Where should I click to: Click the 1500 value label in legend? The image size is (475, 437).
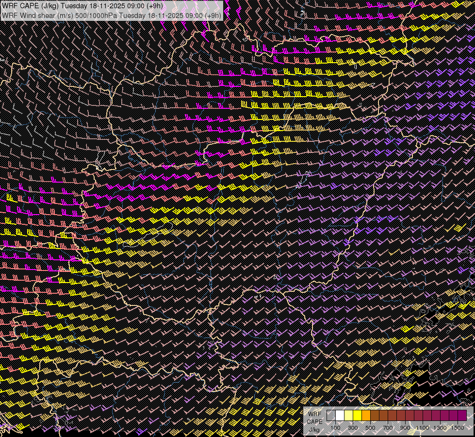[458, 428]
